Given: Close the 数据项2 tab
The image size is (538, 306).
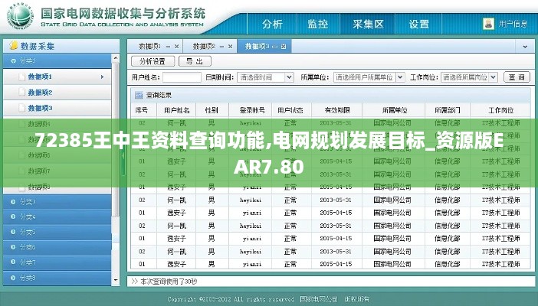Looking at the screenshot, I should [x=230, y=47].
